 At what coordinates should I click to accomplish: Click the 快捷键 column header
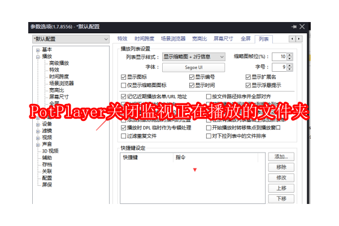(146, 158)
